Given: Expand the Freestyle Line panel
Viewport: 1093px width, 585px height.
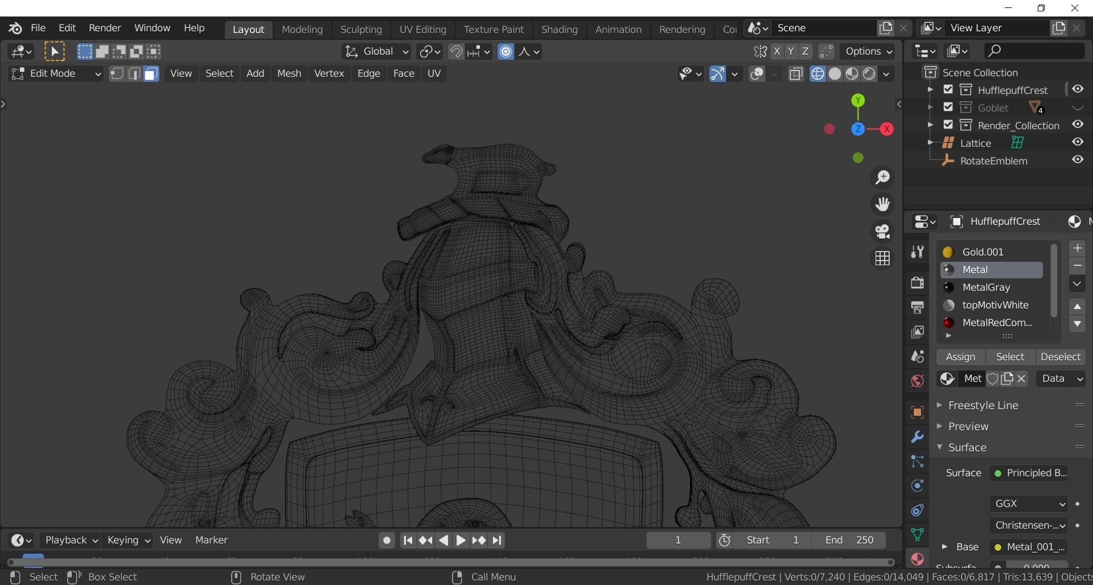Looking at the screenshot, I should (x=983, y=405).
